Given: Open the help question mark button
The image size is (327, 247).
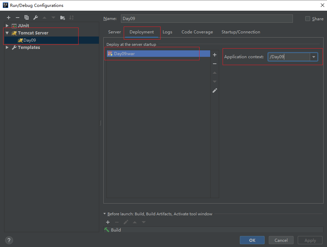Looking at the screenshot, I should click(x=9, y=240).
